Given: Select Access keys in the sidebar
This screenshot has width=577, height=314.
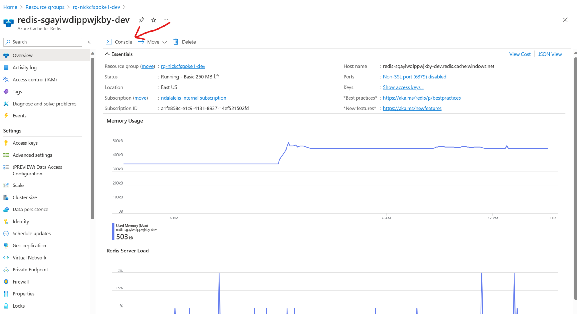Looking at the screenshot, I should (25, 143).
